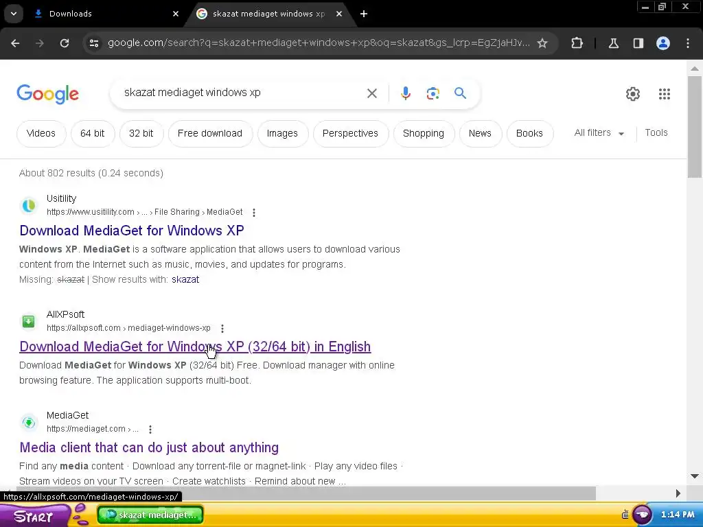Submit search with magnifier icon

click(461, 93)
